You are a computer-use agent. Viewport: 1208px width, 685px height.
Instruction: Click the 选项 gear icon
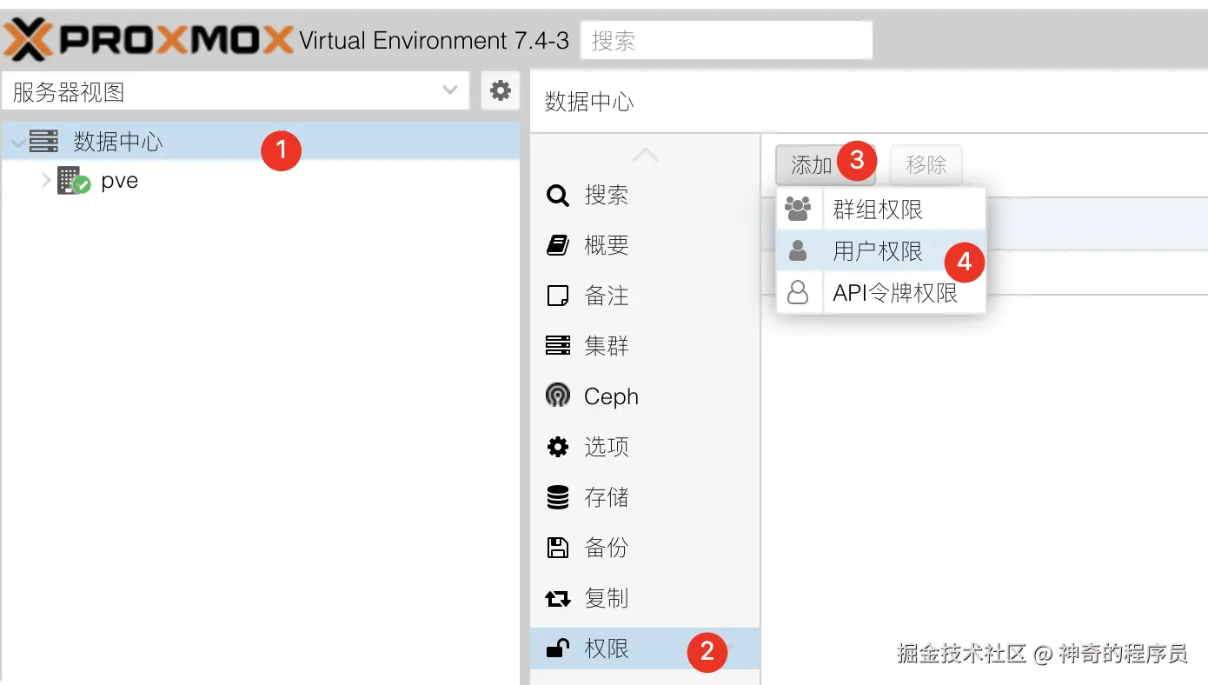coord(557,447)
